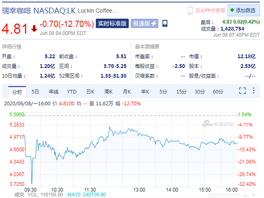The width and height of the screenshot is (264, 198).
Task: Click the 1.54% percentage axis label
Action: pyautogui.click(x=244, y=115)
